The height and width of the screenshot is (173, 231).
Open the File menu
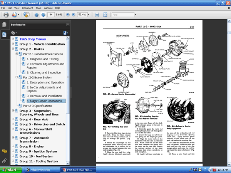pyautogui.click(x=3, y=8)
